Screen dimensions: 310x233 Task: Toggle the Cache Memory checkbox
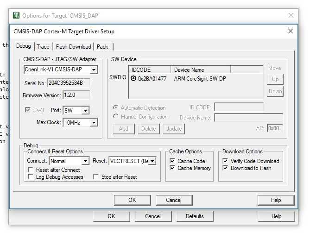172,168
